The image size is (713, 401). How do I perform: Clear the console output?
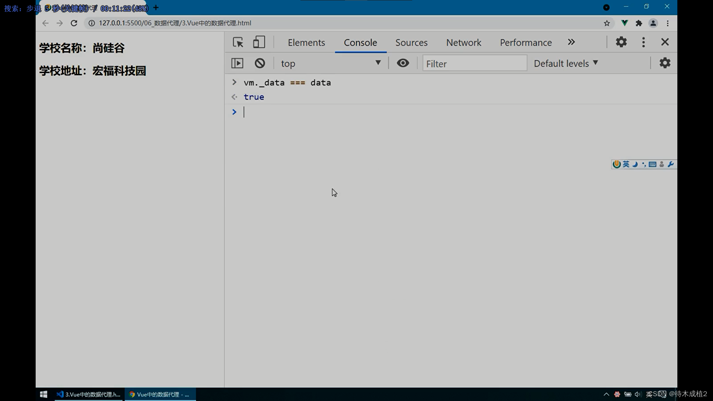coord(260,63)
